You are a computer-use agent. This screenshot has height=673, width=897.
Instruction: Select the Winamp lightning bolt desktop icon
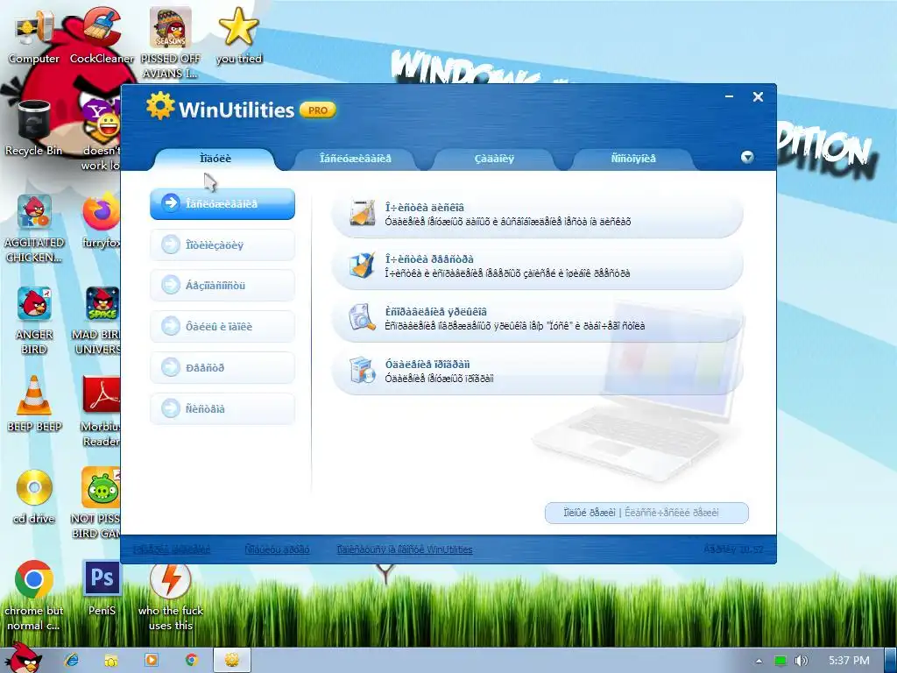click(171, 595)
